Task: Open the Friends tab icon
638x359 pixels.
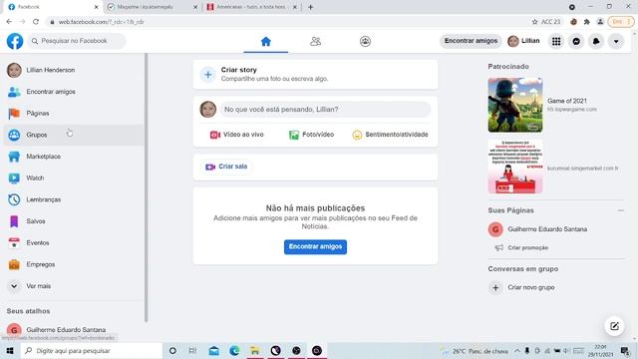Action: click(315, 42)
